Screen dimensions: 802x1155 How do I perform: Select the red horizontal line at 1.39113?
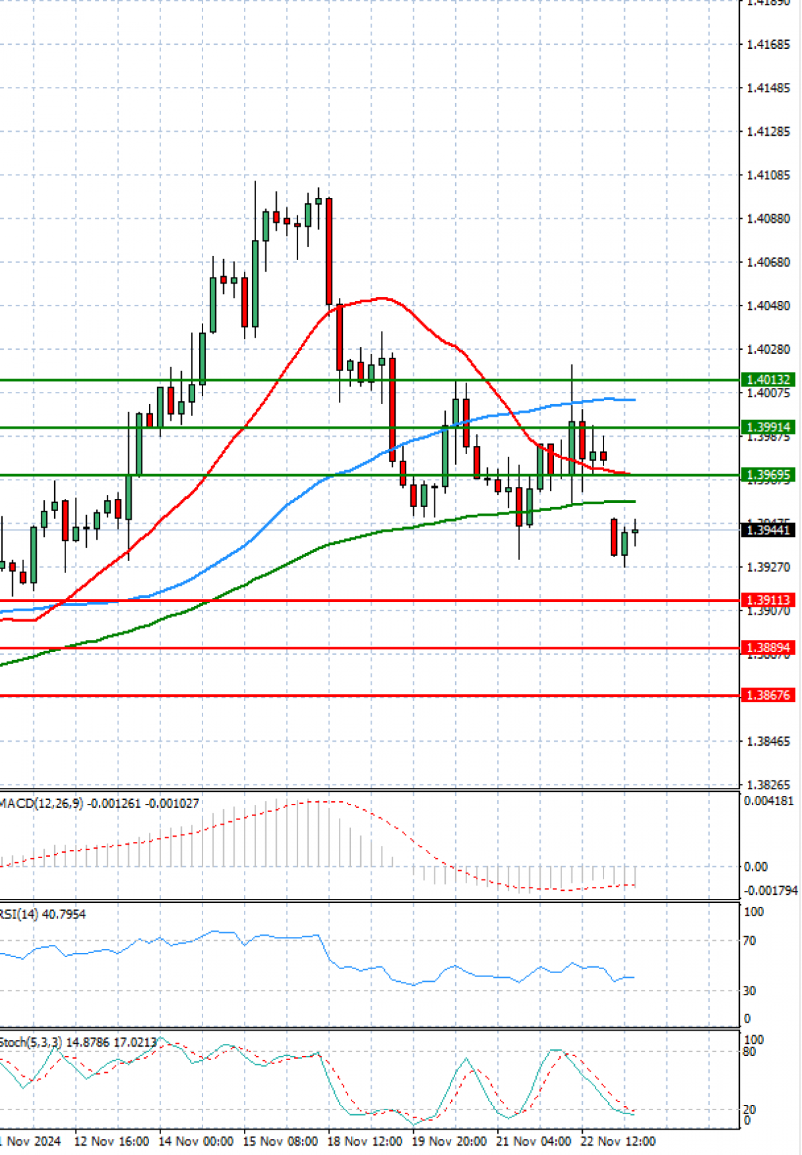click(x=370, y=601)
